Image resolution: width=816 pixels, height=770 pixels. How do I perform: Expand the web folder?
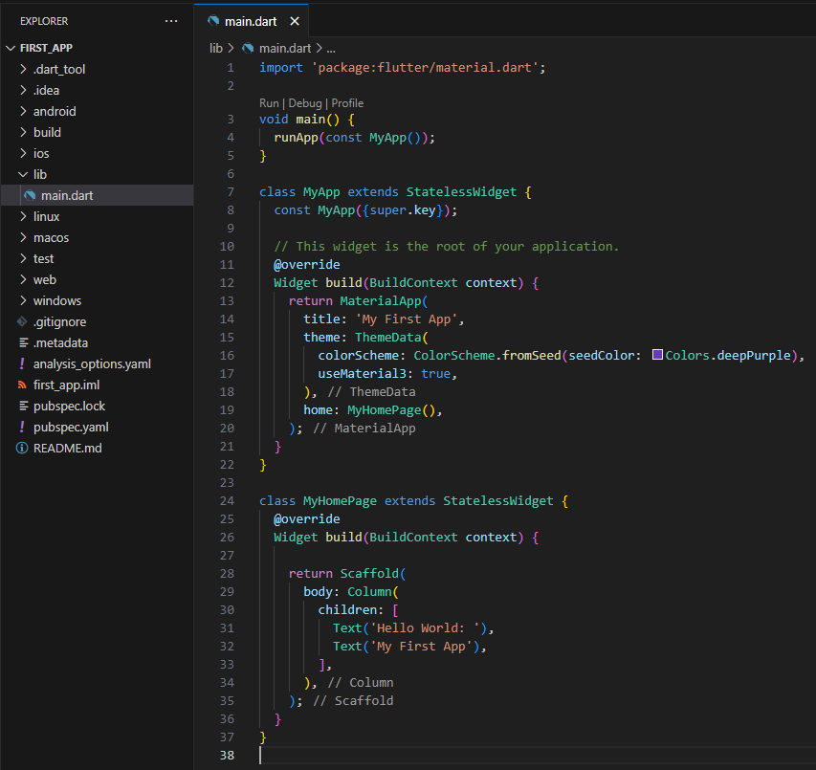click(x=23, y=279)
